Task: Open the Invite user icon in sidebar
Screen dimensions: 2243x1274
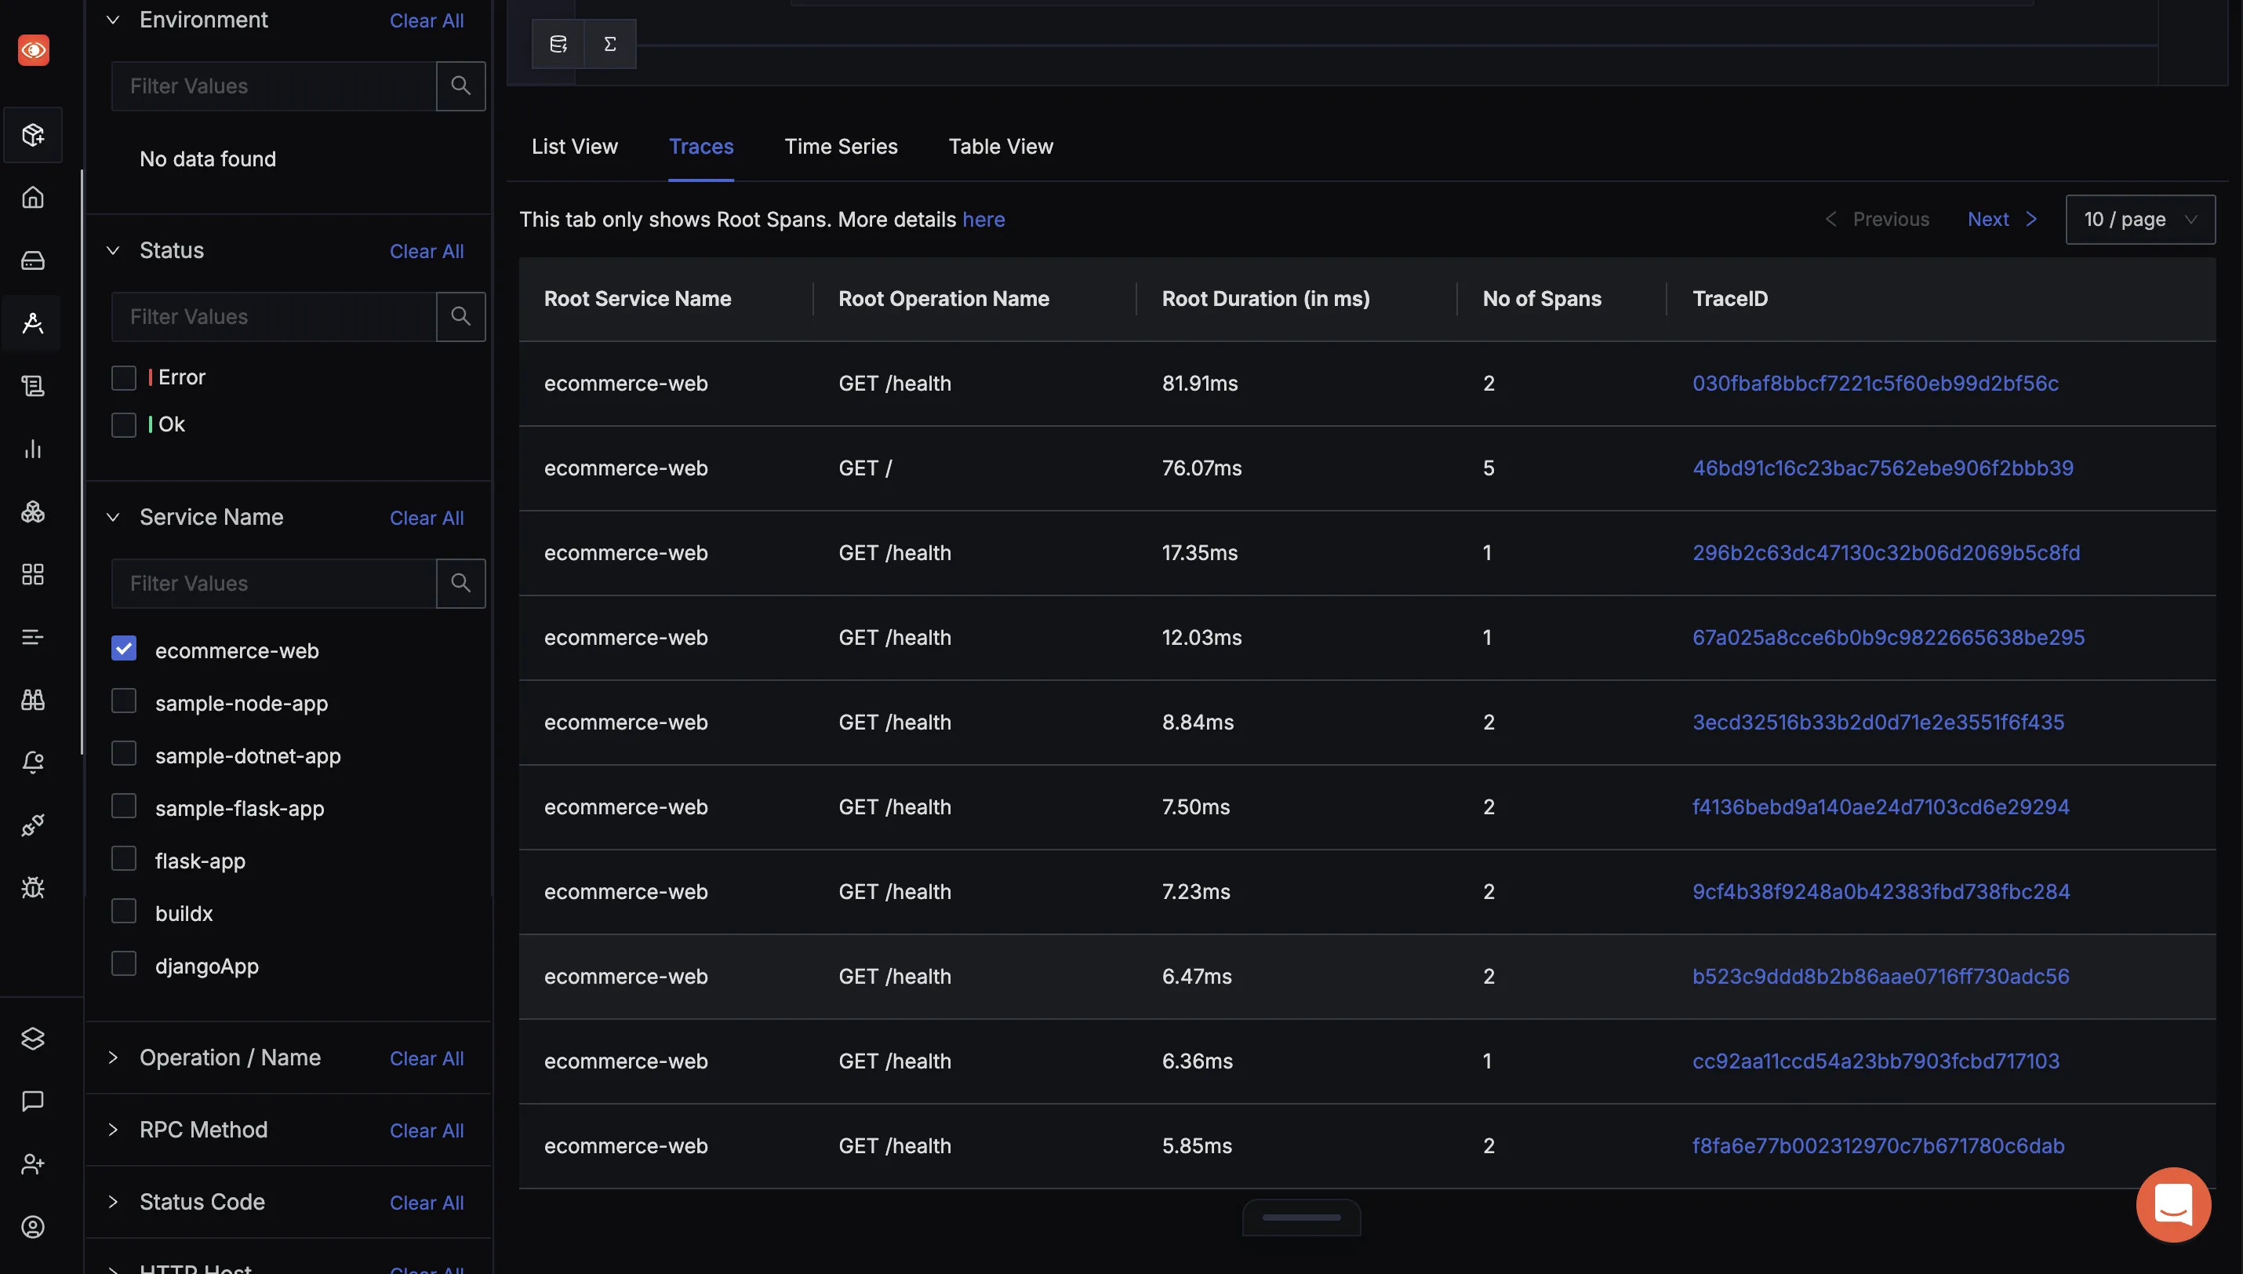Action: (x=32, y=1163)
